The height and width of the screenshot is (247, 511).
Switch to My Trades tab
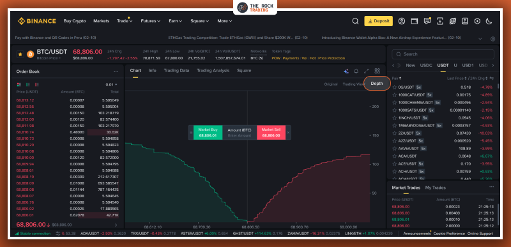point(436,188)
